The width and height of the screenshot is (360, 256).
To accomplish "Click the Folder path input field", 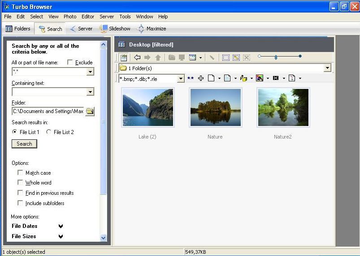I will pyautogui.click(x=48, y=111).
